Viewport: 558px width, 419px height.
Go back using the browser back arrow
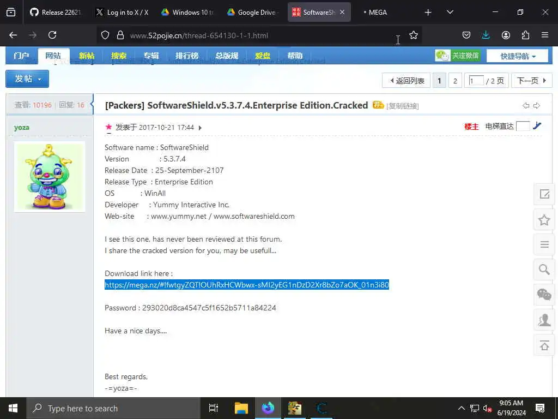[13, 35]
